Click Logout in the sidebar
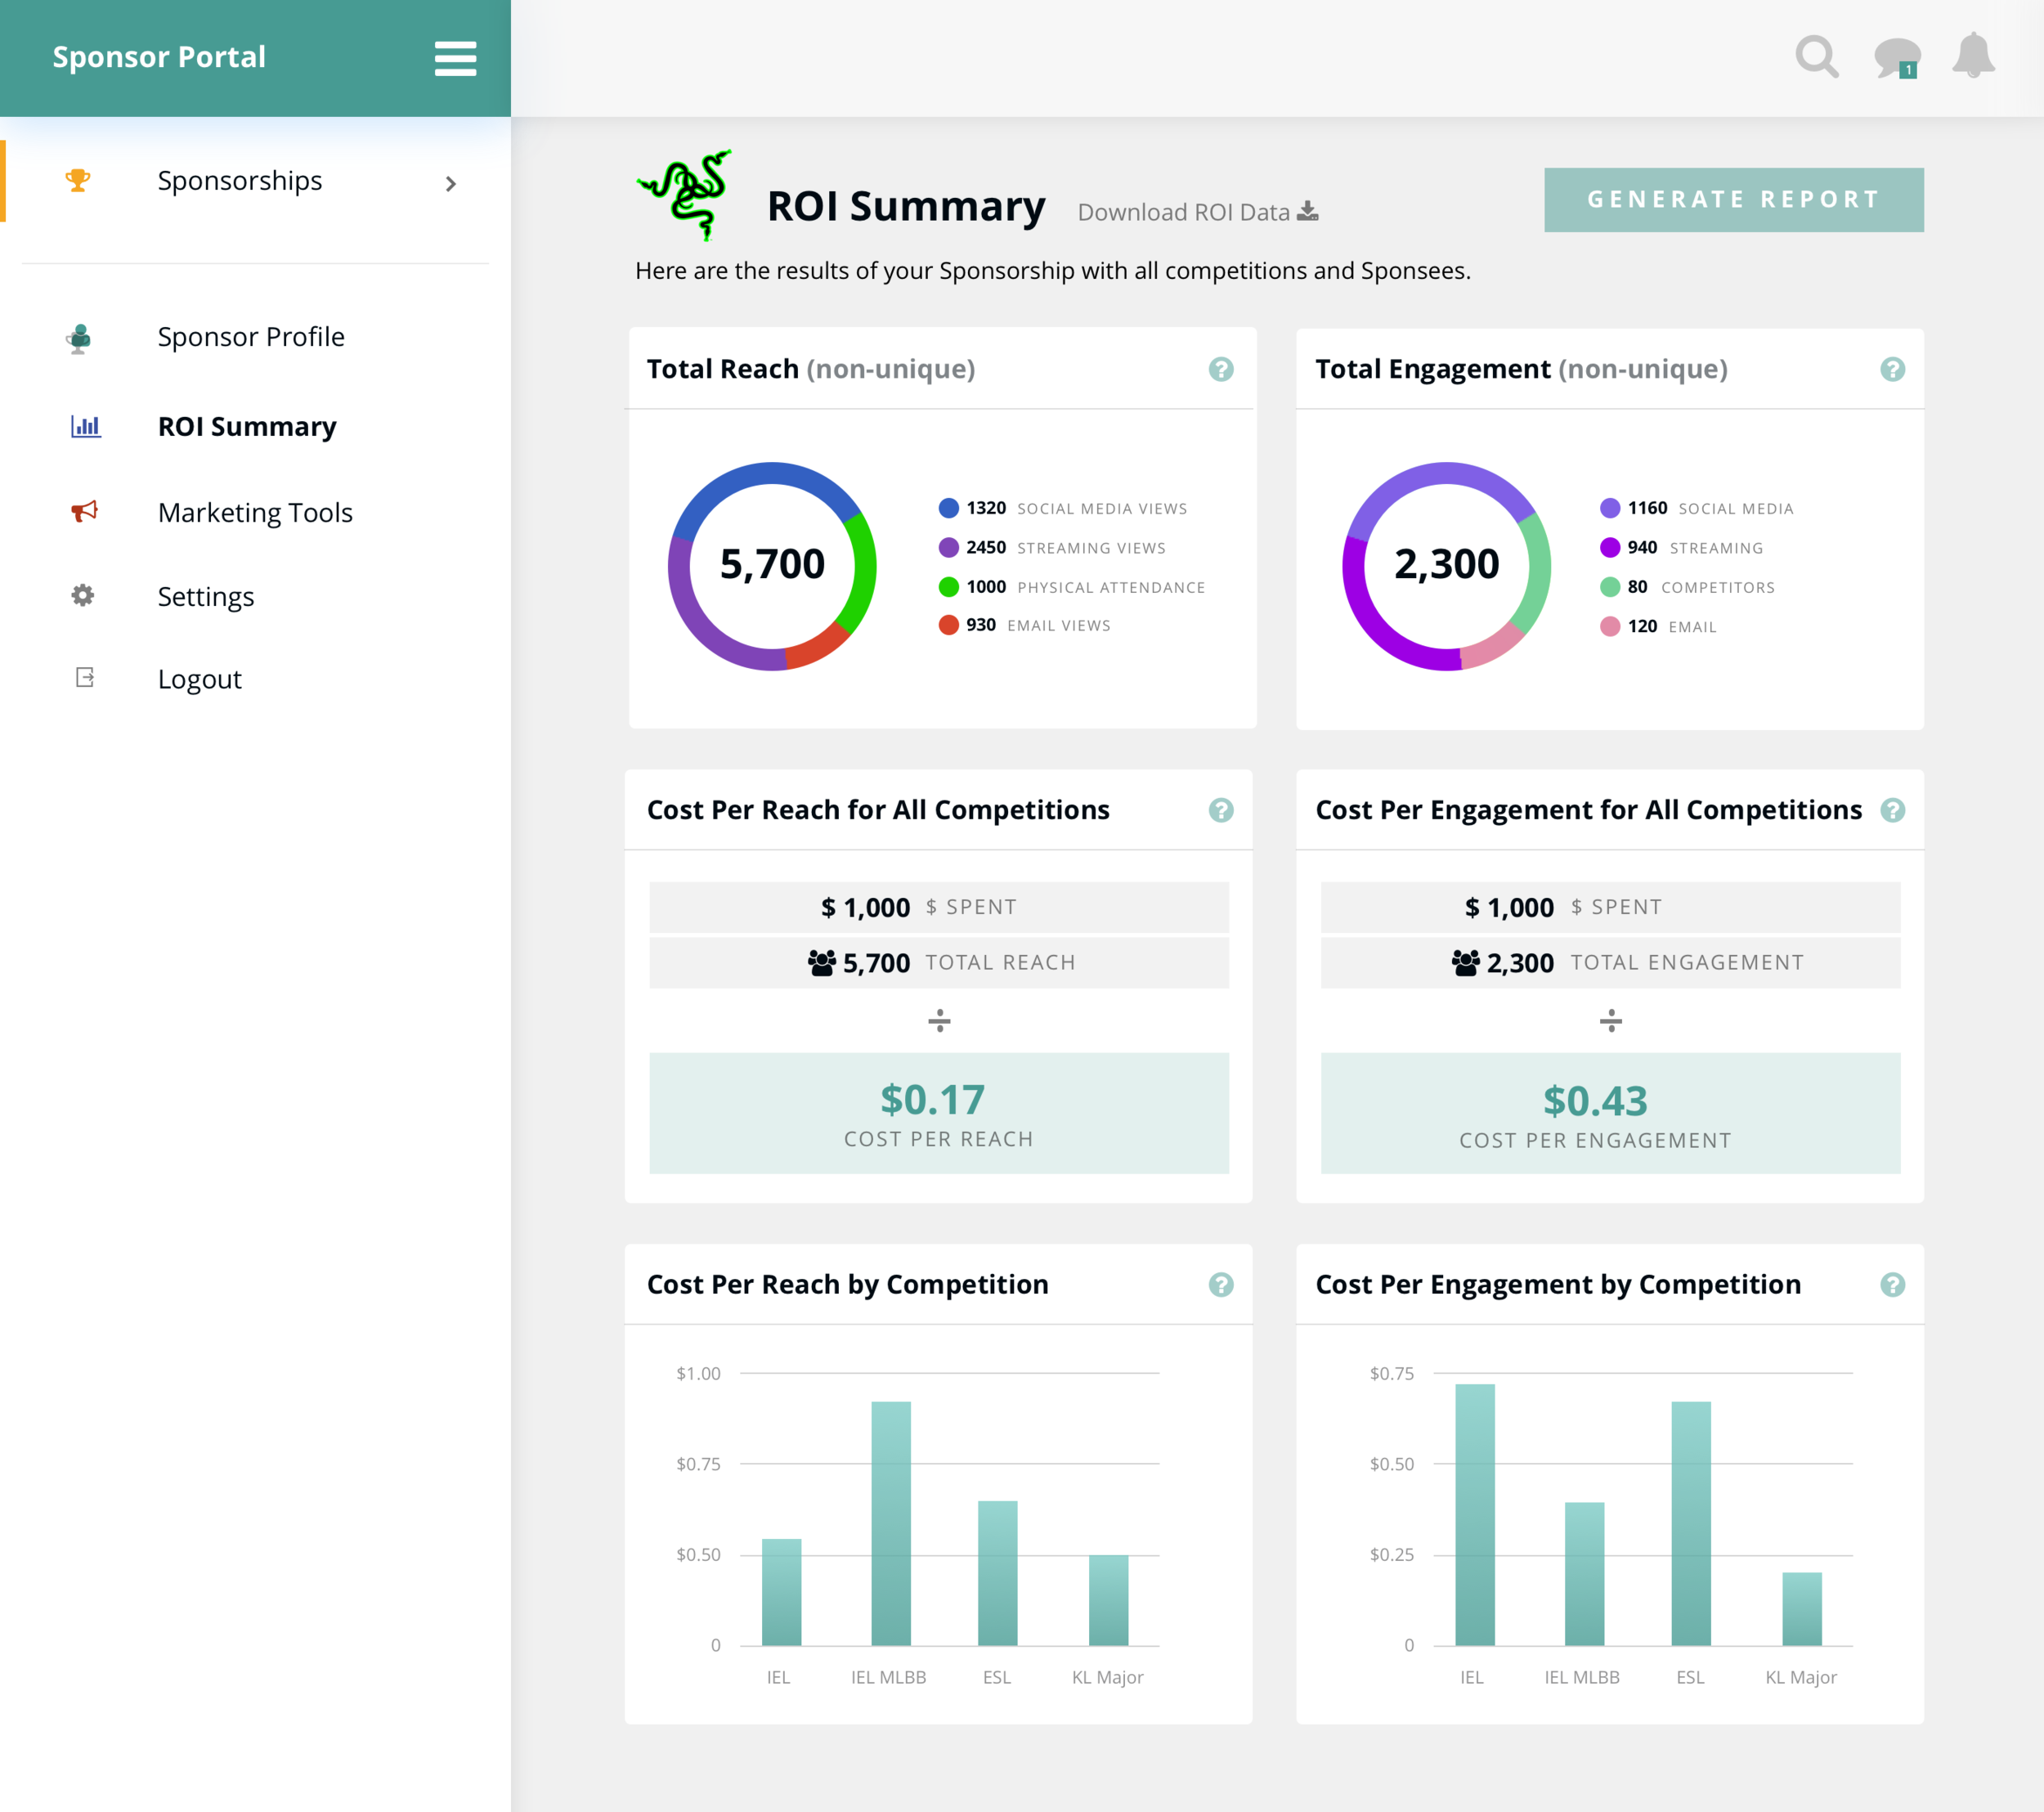 pos(200,680)
